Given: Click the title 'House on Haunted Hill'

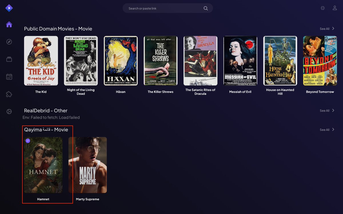Looking at the screenshot, I should [x=280, y=92].
